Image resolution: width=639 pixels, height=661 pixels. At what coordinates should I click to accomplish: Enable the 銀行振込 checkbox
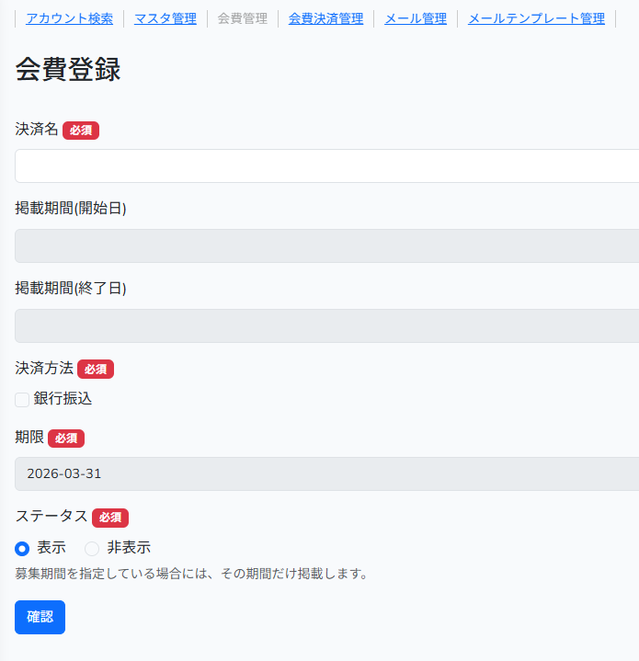pyautogui.click(x=22, y=399)
